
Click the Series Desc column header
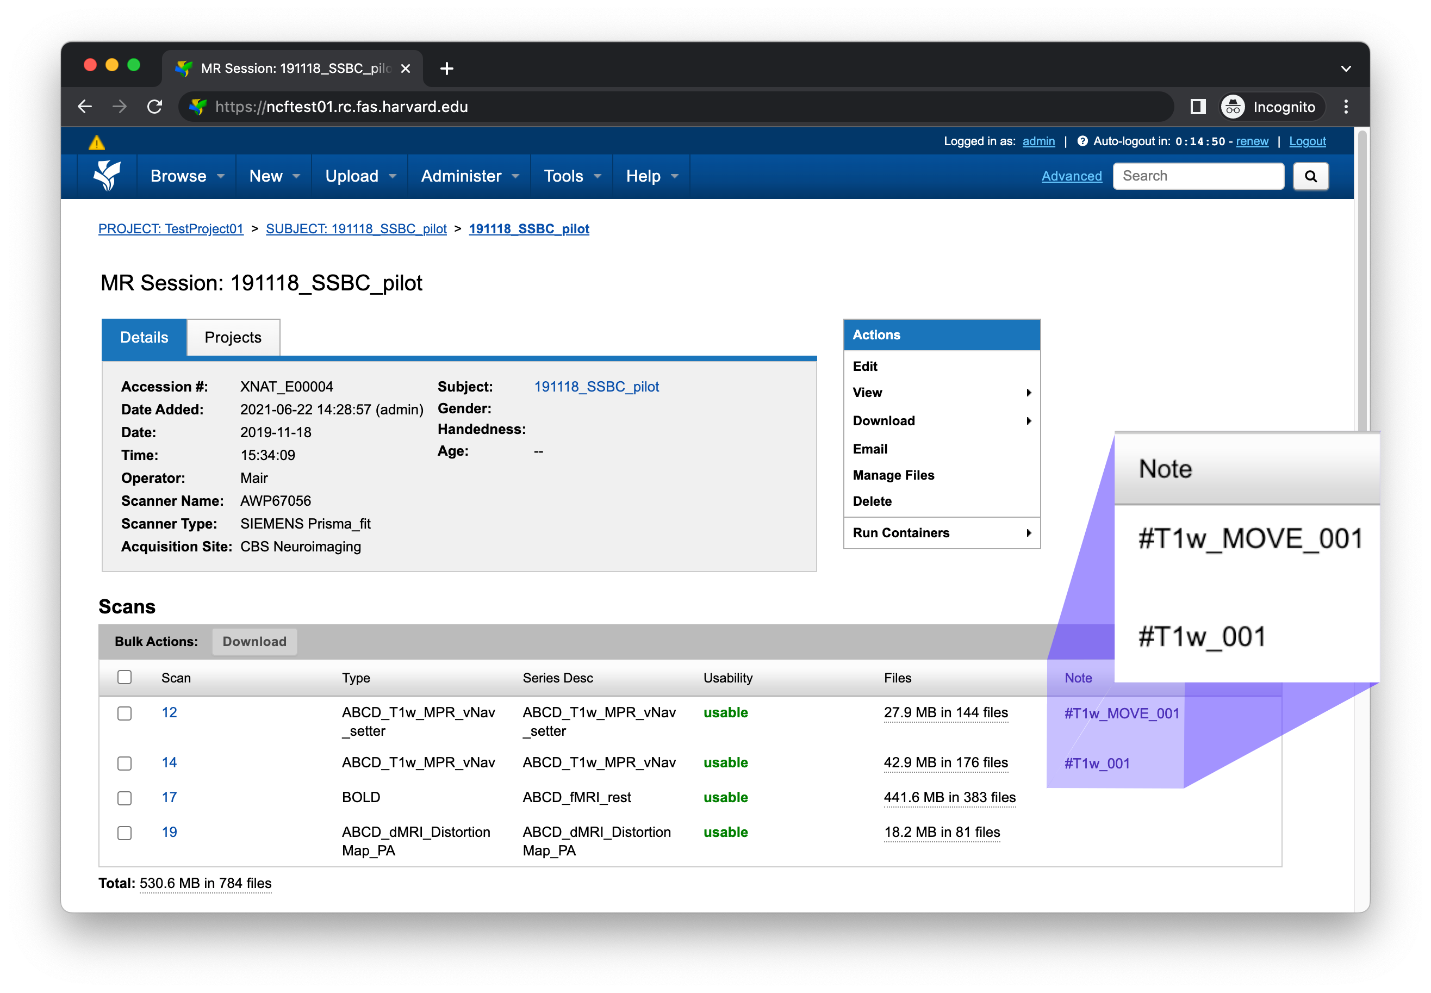558,678
